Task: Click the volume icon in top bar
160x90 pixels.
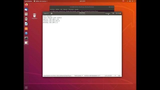Action: coord(130,1)
